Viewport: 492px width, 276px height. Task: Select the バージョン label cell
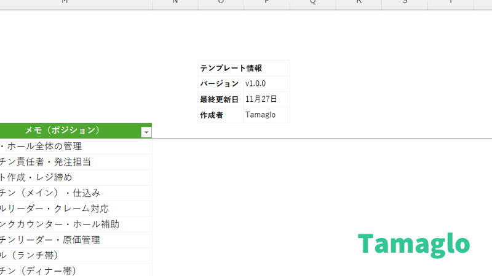pyautogui.click(x=220, y=84)
